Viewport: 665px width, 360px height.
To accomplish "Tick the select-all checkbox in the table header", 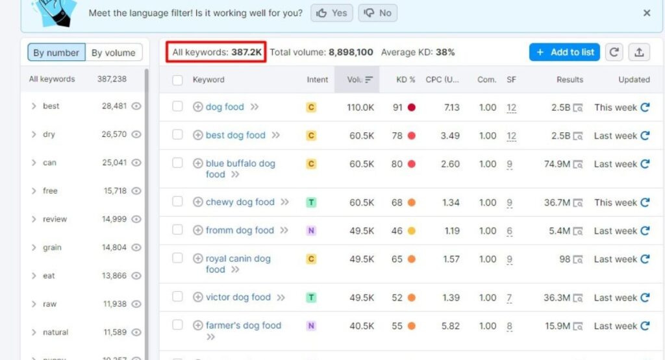I will (177, 80).
